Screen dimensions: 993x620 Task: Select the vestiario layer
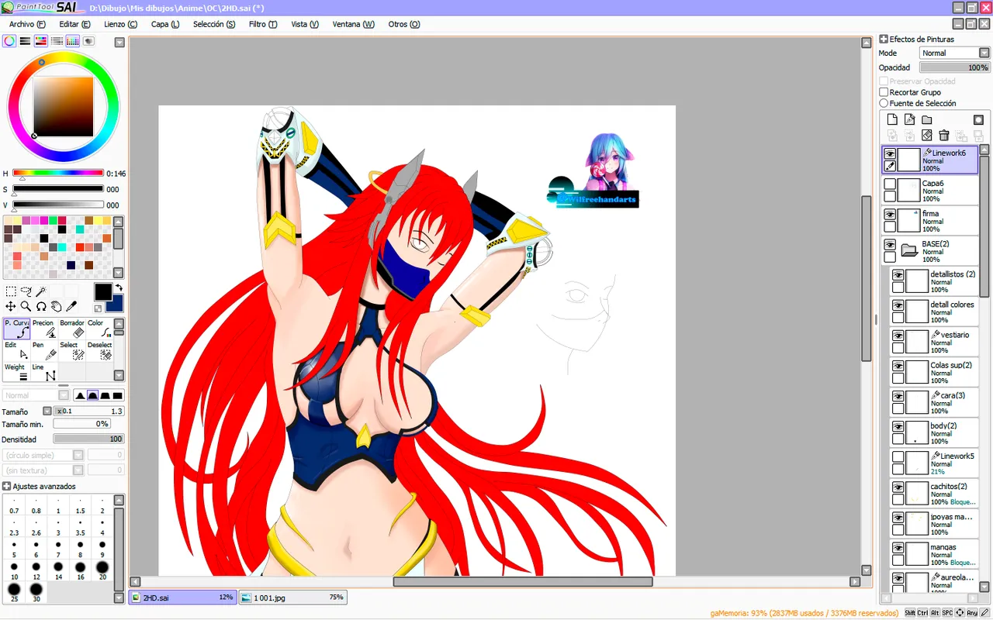click(934, 342)
